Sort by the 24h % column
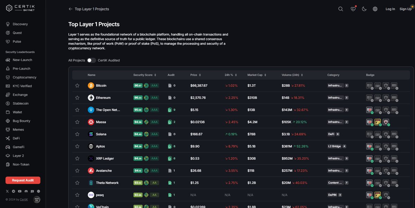This screenshot has width=415, height=208. point(230,75)
